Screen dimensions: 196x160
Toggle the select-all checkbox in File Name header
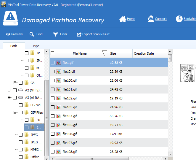point(52,53)
